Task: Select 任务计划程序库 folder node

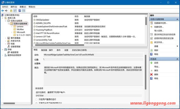Action: click(20, 23)
